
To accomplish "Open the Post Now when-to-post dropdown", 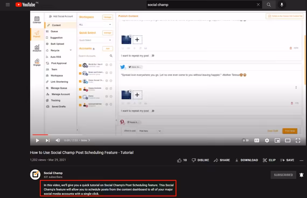I will coord(150,131).
